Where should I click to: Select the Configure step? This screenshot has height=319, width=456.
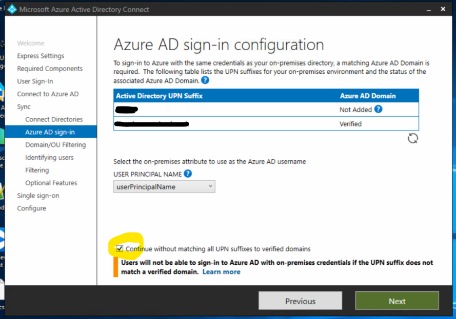click(x=31, y=208)
